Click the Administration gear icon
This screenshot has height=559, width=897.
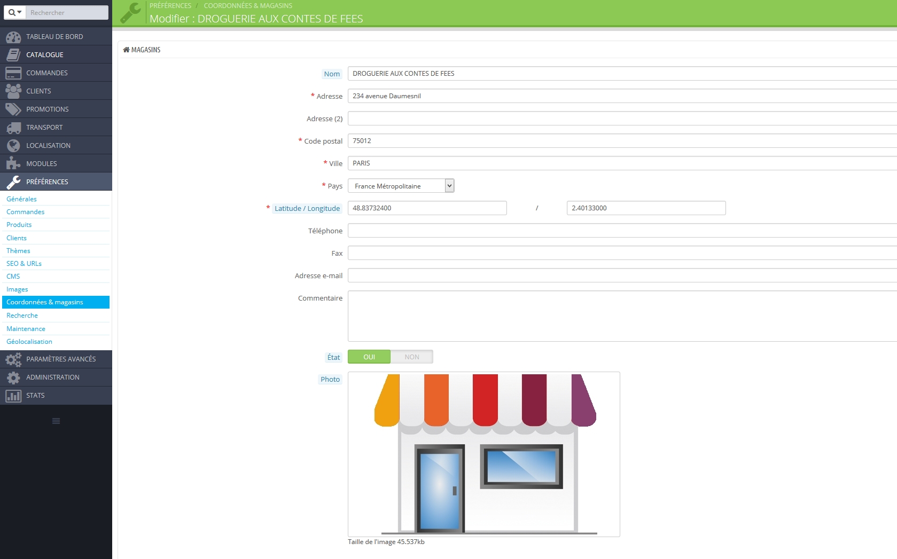pos(13,377)
